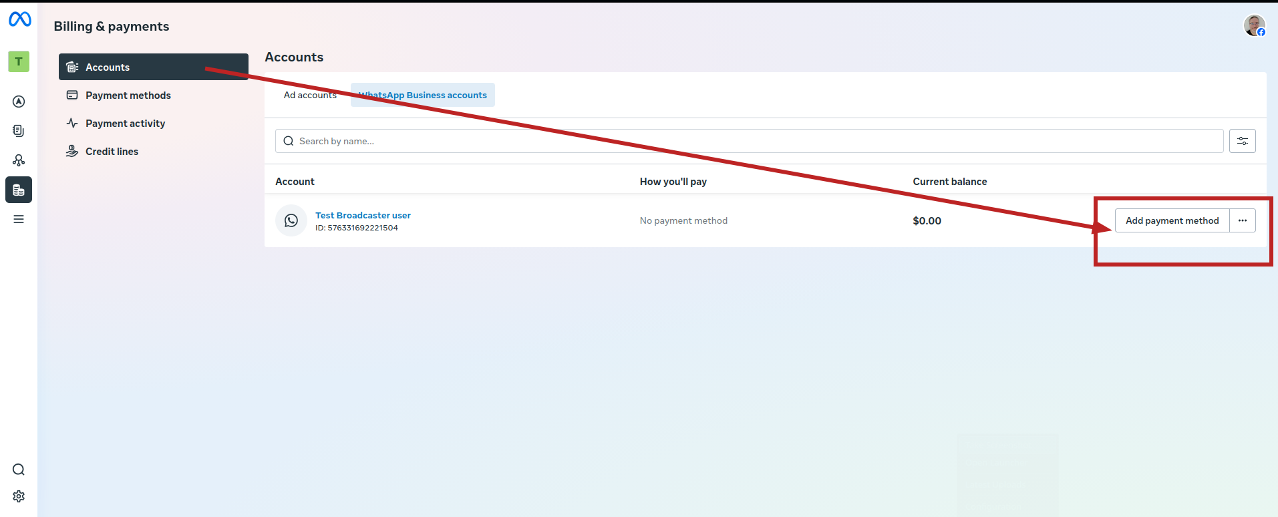Open the green T business portfolio switcher
This screenshot has width=1278, height=517.
pos(19,61)
